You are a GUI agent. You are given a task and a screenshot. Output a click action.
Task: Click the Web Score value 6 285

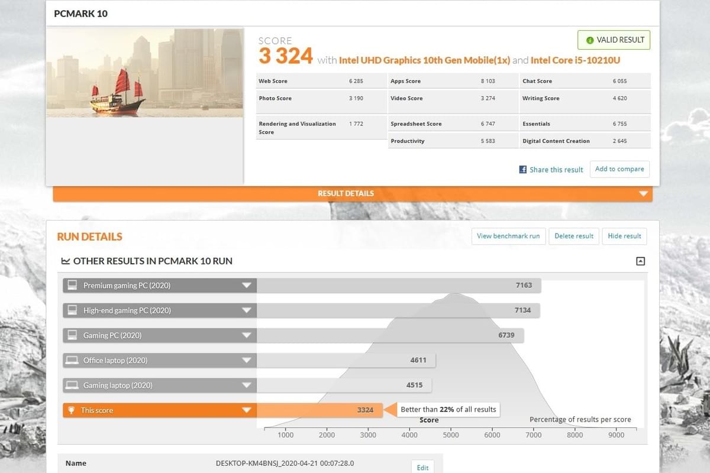[x=356, y=81]
